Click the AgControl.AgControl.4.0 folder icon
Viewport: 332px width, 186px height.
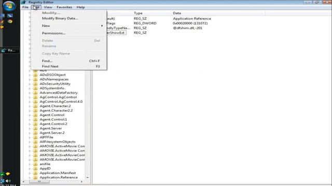coord(35,101)
